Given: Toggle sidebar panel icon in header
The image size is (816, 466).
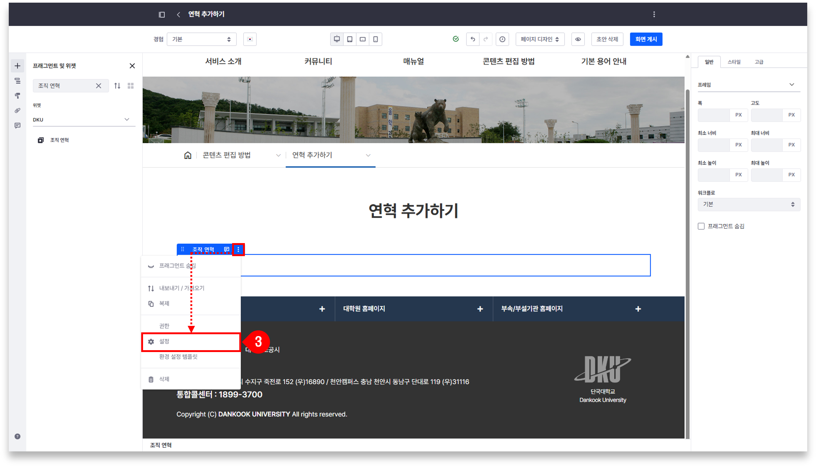Looking at the screenshot, I should coord(162,14).
